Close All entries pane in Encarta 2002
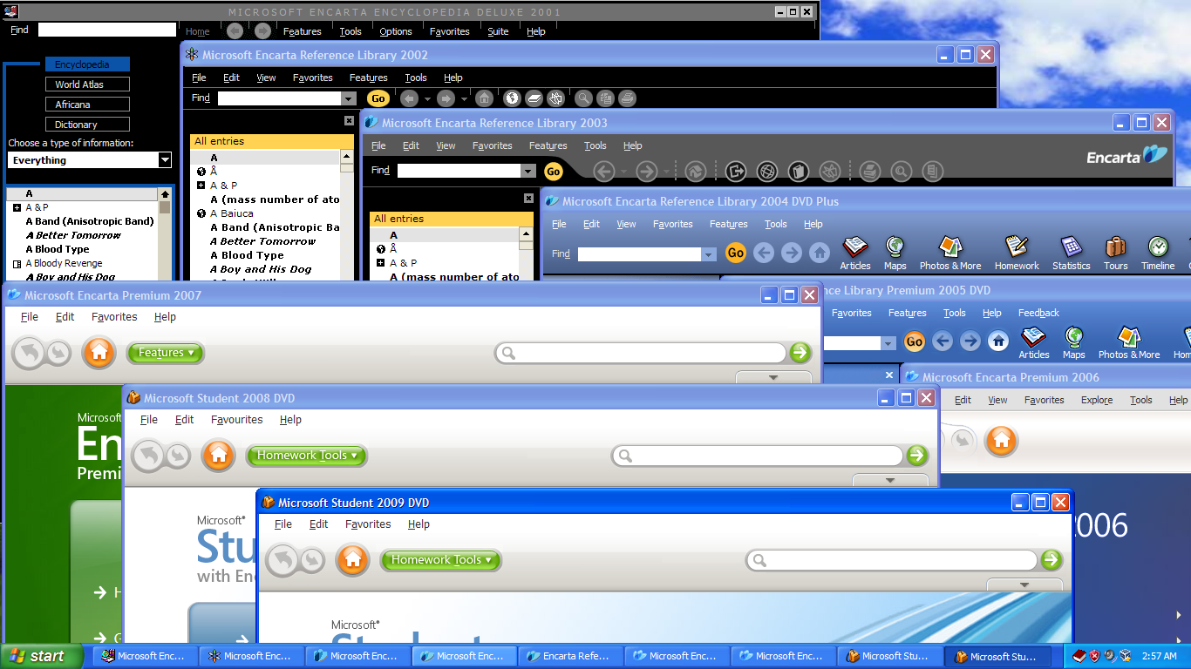This screenshot has height=669, width=1191. click(349, 122)
